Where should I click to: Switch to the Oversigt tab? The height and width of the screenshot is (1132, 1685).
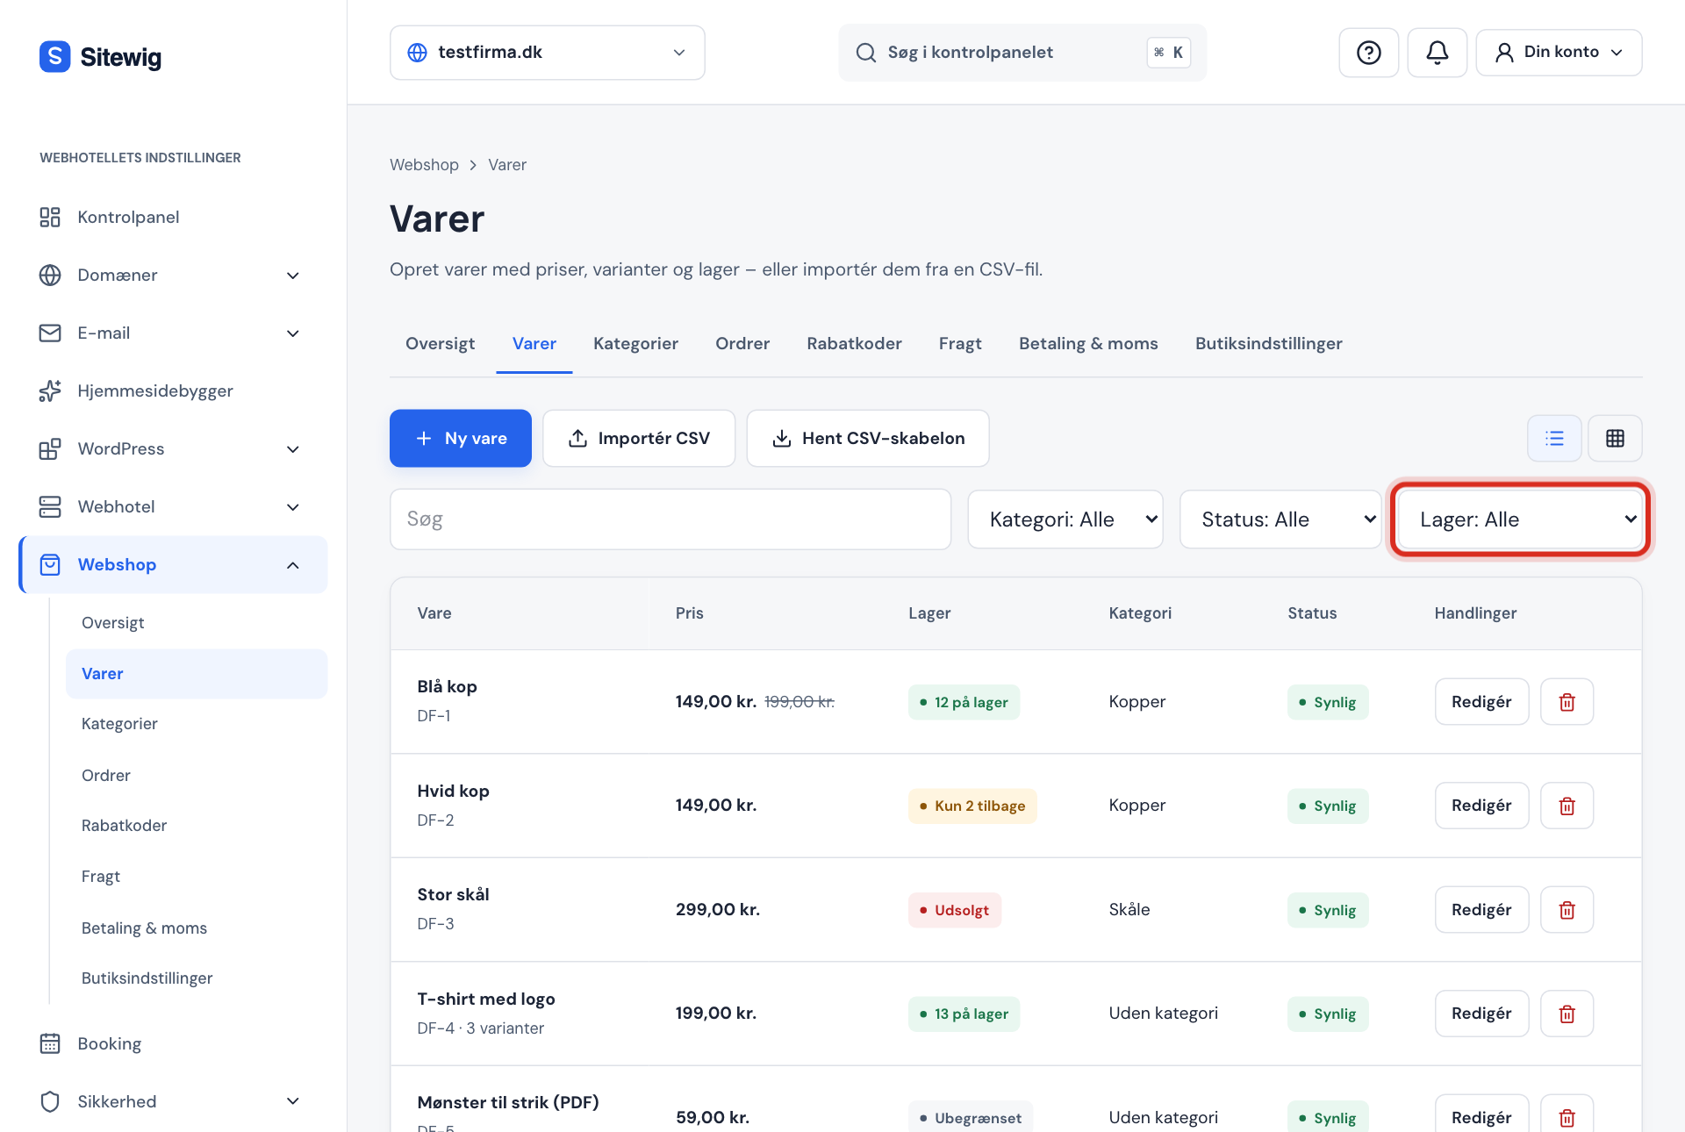pos(440,344)
